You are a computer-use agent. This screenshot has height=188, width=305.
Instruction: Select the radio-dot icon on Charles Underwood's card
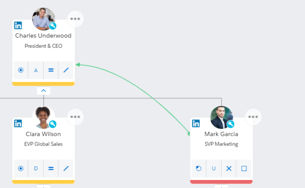click(21, 70)
